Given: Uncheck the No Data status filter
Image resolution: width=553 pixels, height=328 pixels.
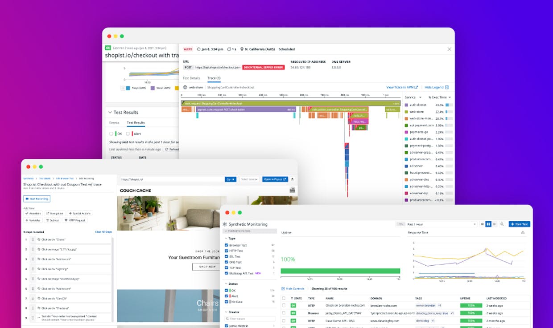Looking at the screenshot, I should [x=227, y=302].
